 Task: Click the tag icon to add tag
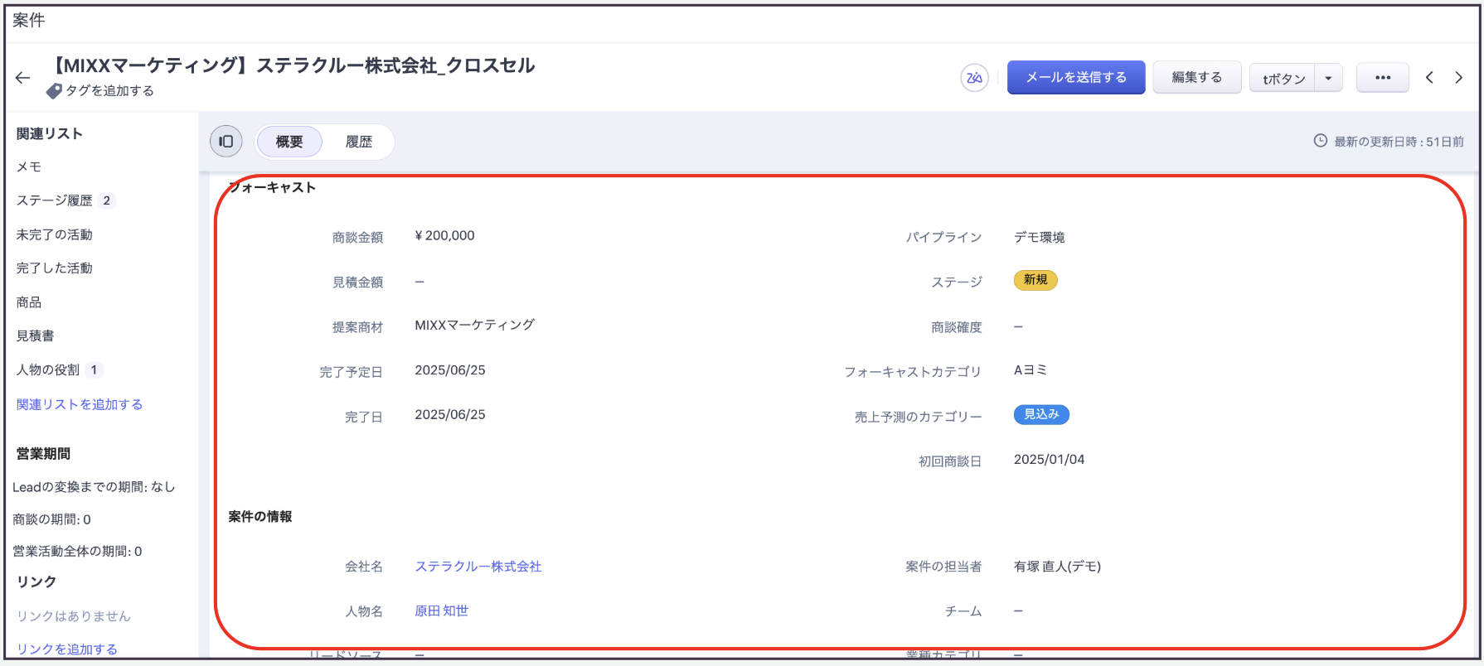54,91
